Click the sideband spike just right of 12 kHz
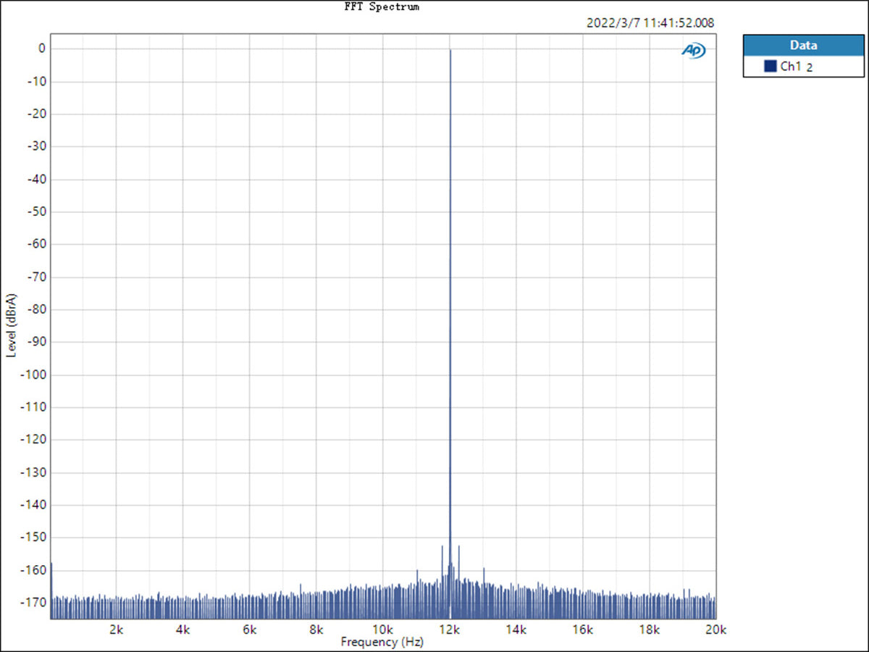 coord(459,548)
